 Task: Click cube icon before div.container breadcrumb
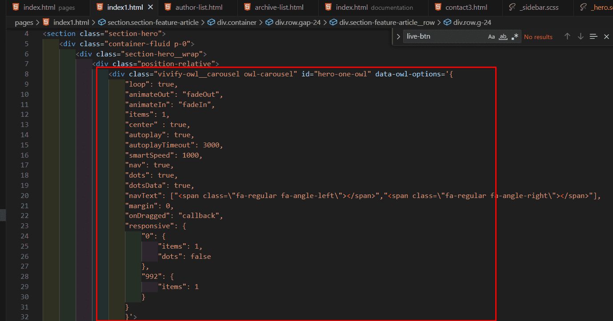pos(211,22)
